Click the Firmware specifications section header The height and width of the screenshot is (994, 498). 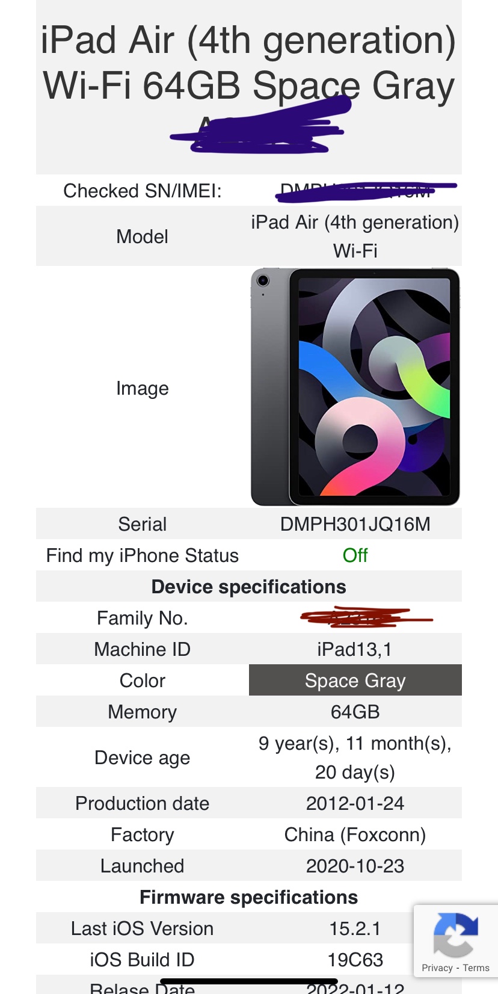[249, 897]
